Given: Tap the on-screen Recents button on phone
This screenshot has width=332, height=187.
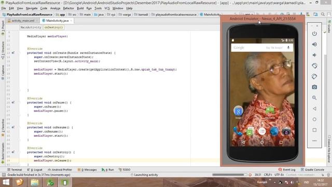Looking at the screenshot, I should pos(281,142).
